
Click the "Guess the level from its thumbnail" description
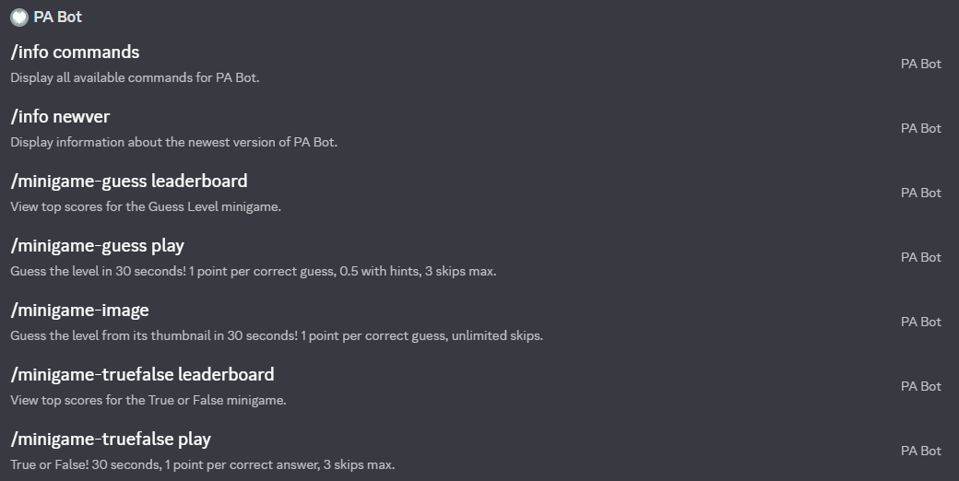(277, 336)
